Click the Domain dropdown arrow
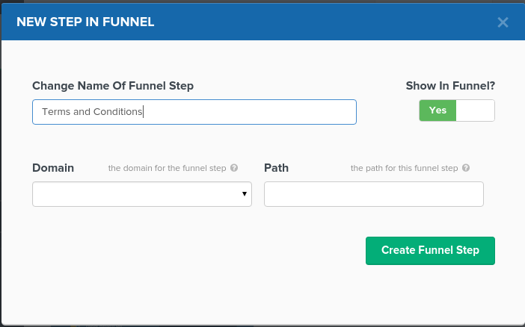Screen dimensions: 525x327 point(245,194)
